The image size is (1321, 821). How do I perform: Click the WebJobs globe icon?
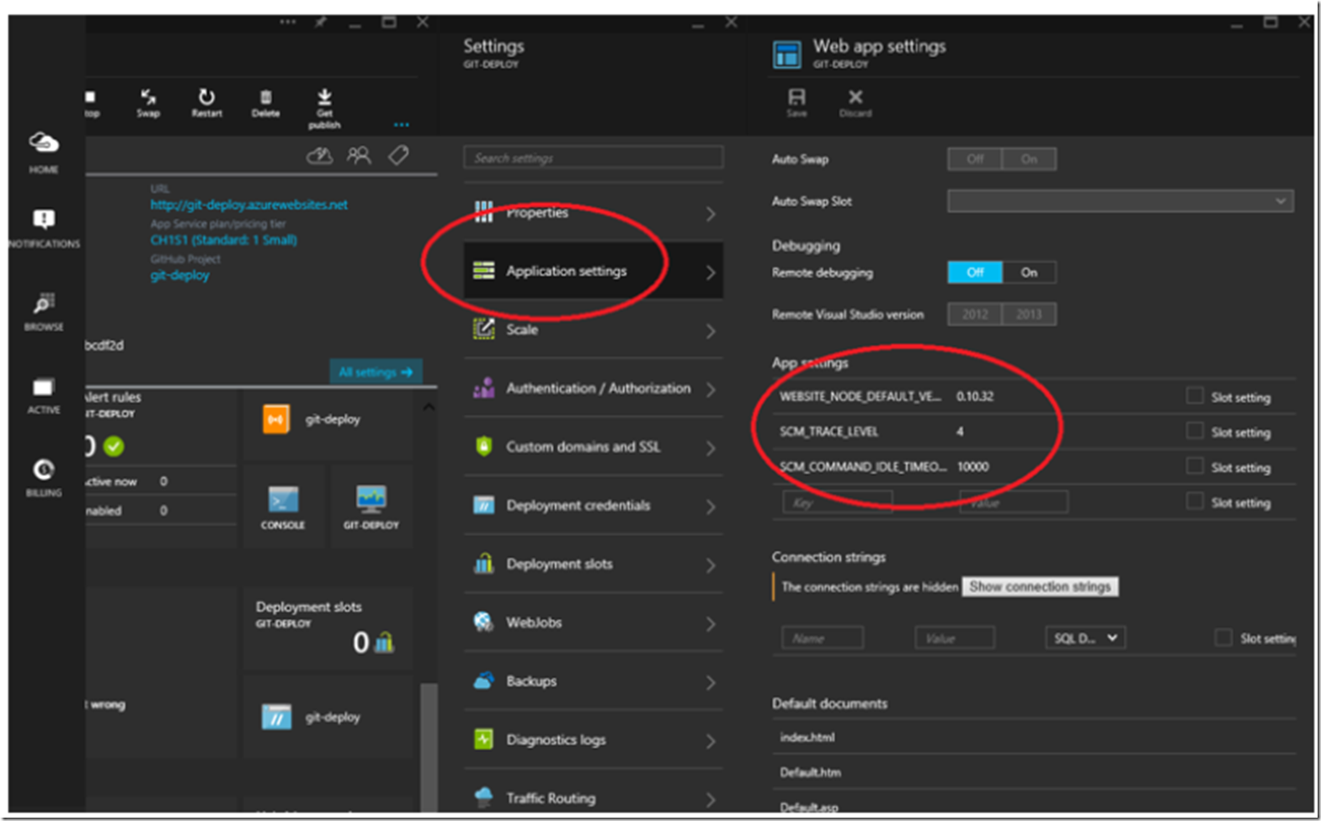(x=483, y=622)
